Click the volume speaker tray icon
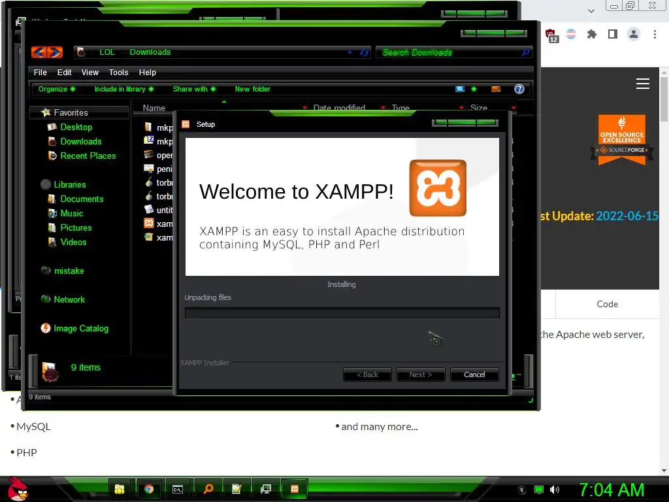This screenshot has width=669, height=502. click(x=555, y=490)
